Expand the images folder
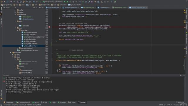Screen dimensions: 188x106 [x=15, y=66]
